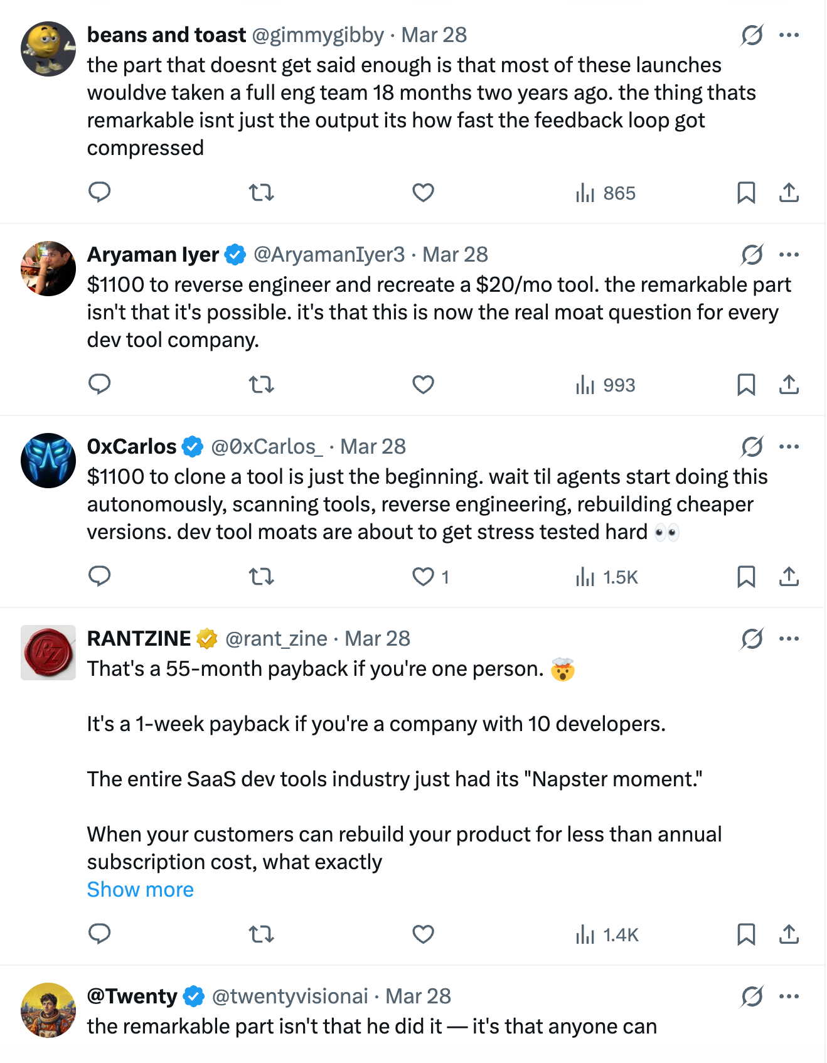The height and width of the screenshot is (1063, 827).
Task: Open more menu on 0xCarlos's tweet
Action: pyautogui.click(x=789, y=447)
